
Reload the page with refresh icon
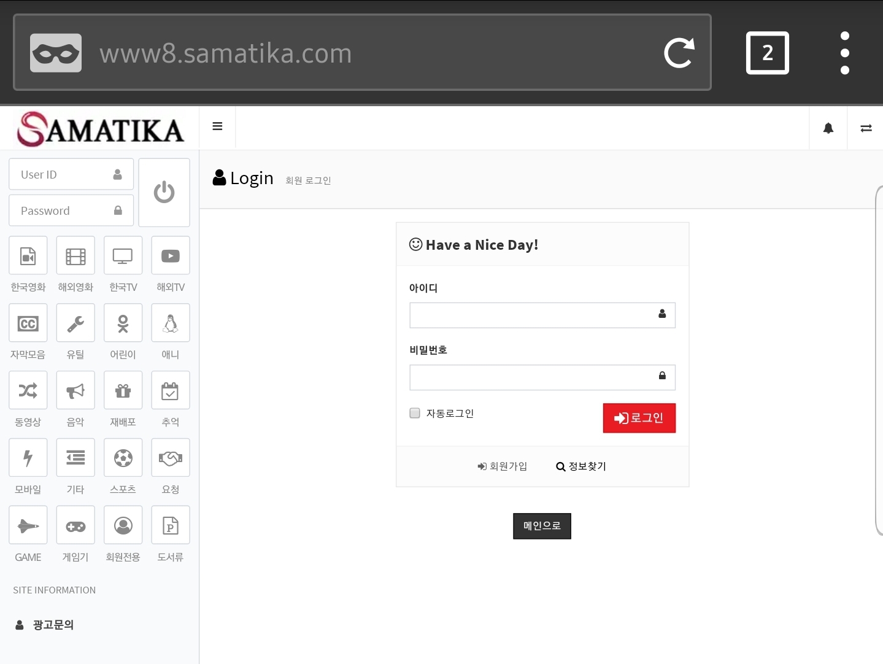679,53
